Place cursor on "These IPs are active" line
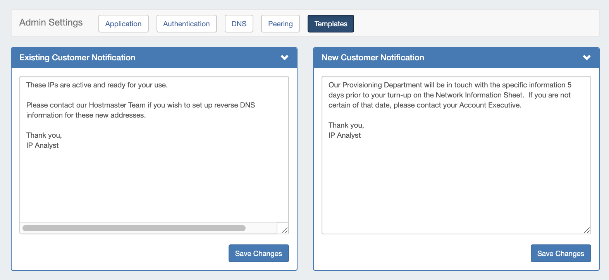 [97, 85]
